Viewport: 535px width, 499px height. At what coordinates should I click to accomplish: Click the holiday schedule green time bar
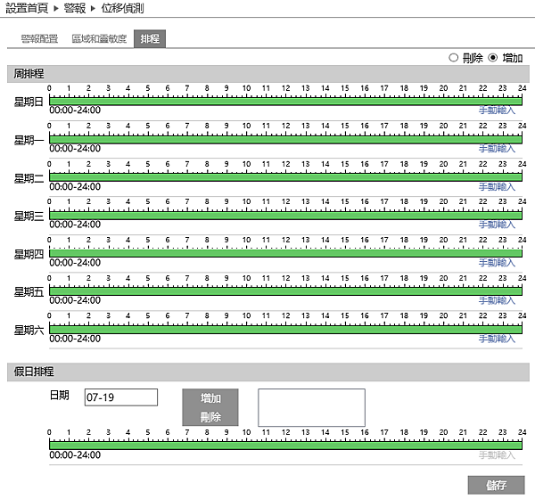[x=285, y=446]
